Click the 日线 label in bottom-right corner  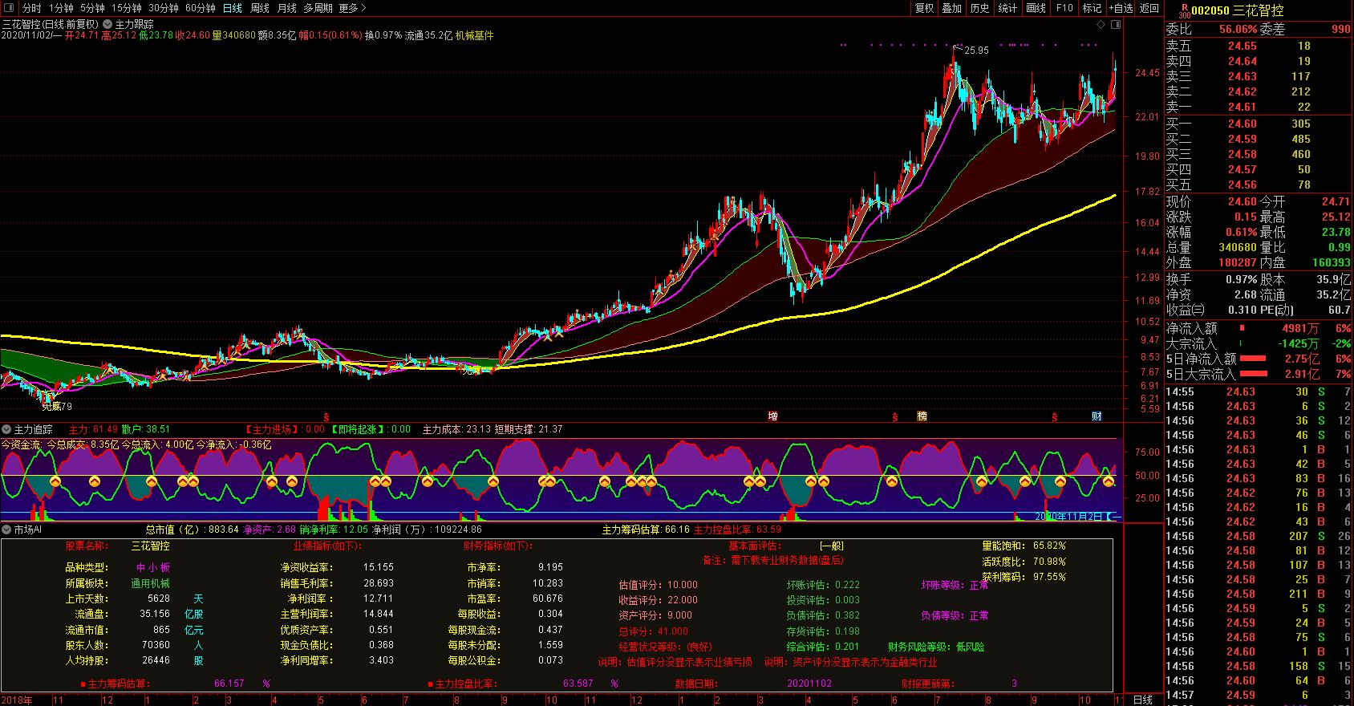1142,700
